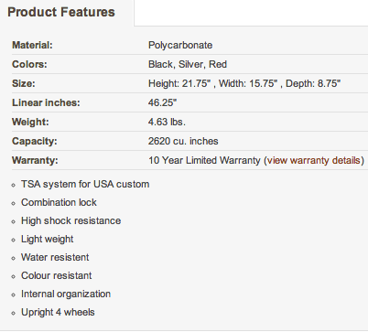This screenshot has height=332, width=368.
Task: Click the Capacity value 2620 cu. inches
Action: click(x=183, y=141)
